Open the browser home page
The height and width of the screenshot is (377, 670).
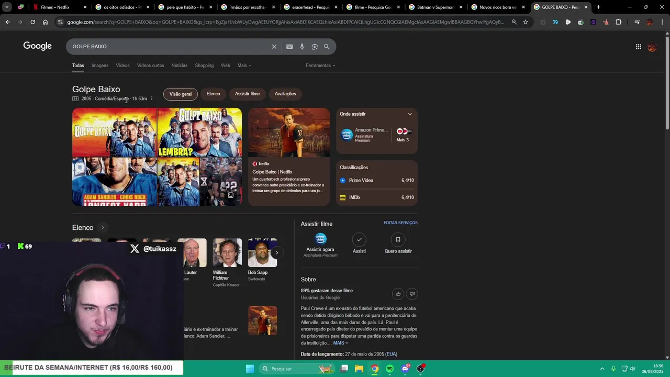45,22
